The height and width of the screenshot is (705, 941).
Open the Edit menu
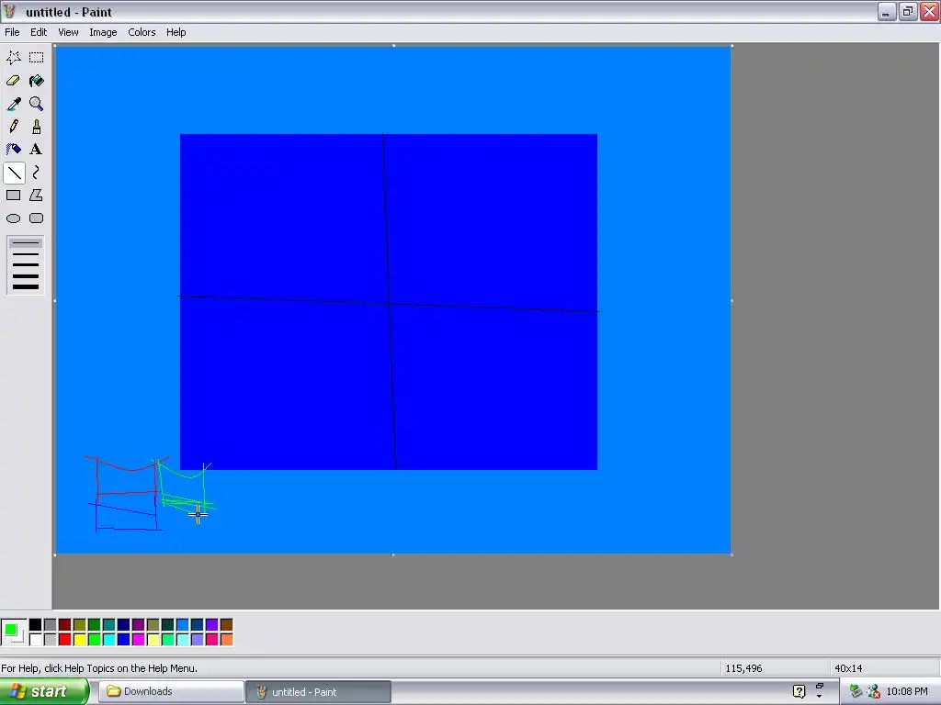pos(39,32)
